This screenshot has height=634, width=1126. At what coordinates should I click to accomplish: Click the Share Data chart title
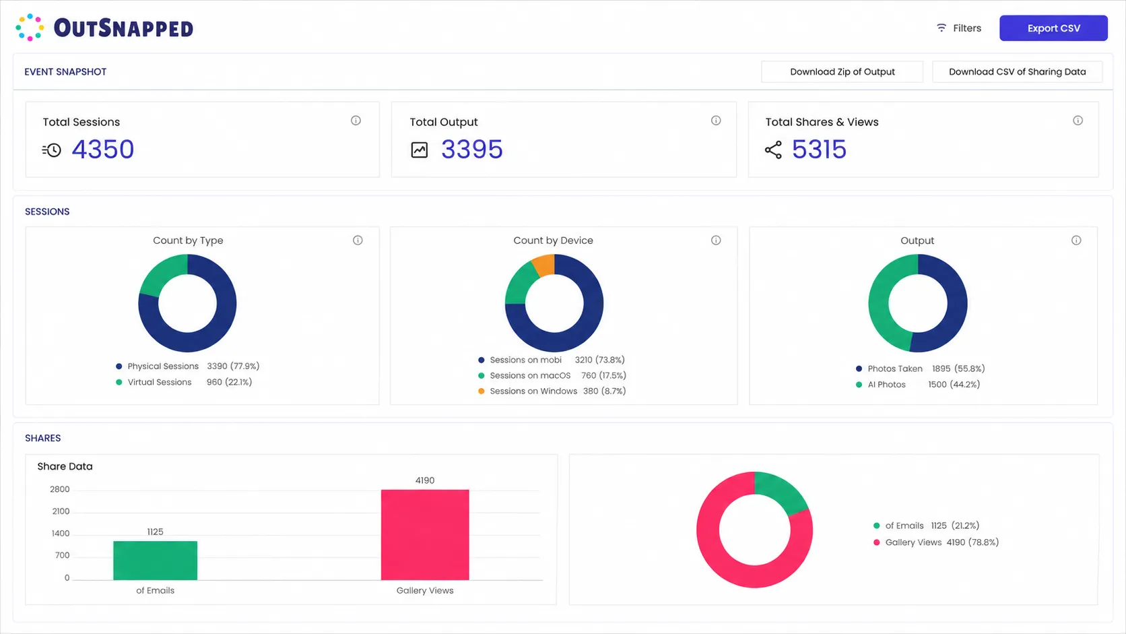click(x=65, y=466)
